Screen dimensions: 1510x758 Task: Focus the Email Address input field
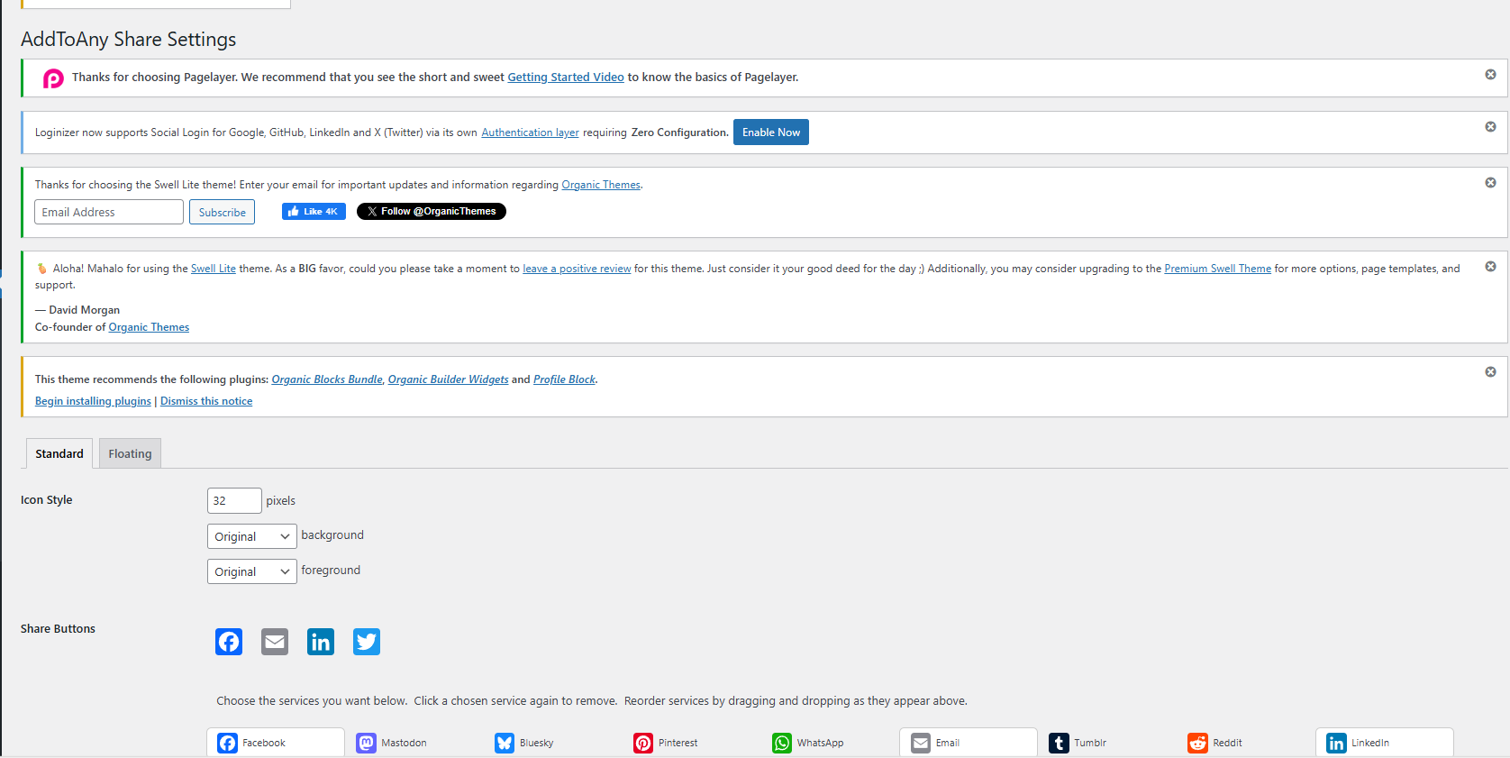109,212
